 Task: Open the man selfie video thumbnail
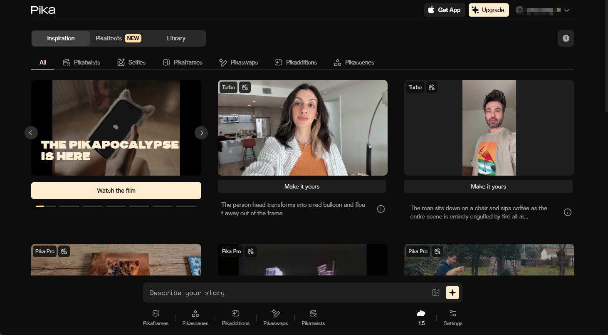coord(489,128)
